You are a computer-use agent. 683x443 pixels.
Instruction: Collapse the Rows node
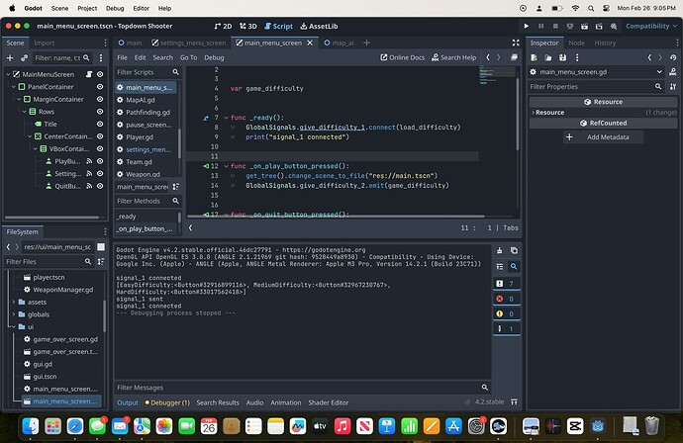click(25, 112)
